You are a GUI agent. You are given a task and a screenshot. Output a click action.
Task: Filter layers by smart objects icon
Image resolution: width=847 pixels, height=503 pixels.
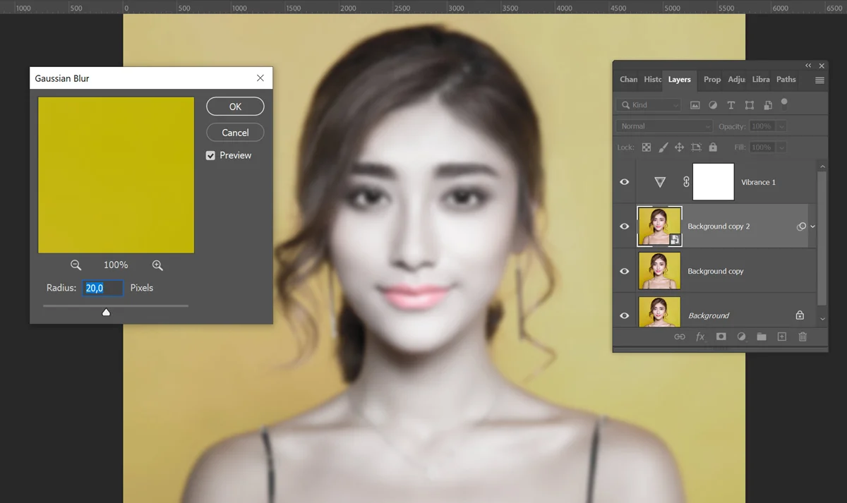pyautogui.click(x=768, y=105)
